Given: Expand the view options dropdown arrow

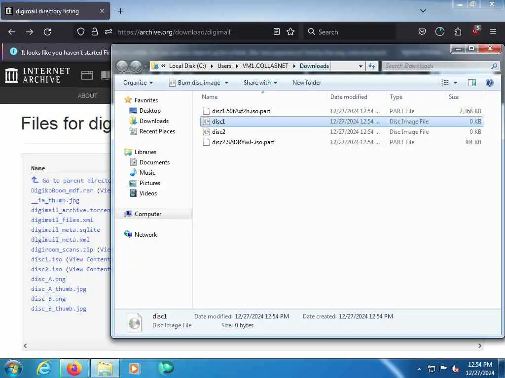Looking at the screenshot, I should pos(455,83).
